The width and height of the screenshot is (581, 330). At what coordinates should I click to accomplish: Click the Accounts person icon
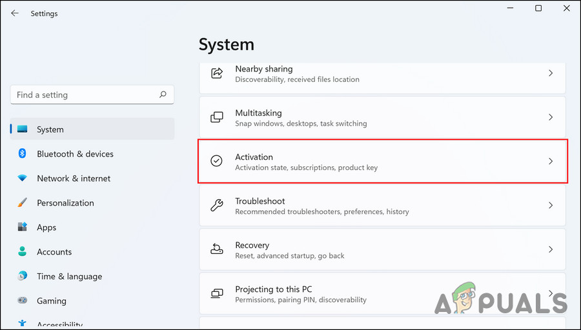pyautogui.click(x=22, y=251)
